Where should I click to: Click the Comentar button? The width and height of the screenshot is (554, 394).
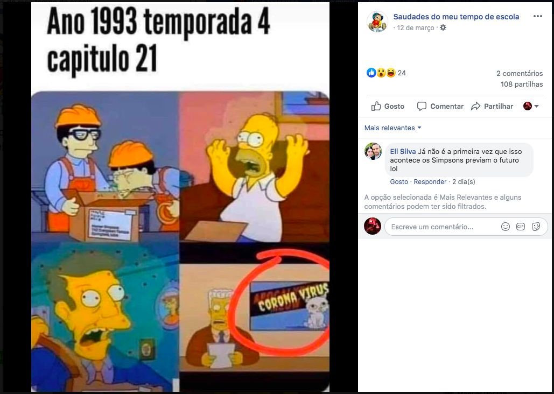440,107
